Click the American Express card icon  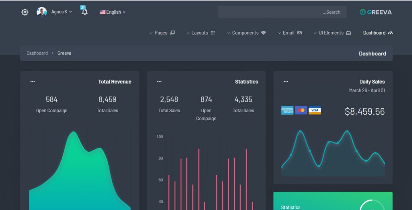[x=287, y=110]
